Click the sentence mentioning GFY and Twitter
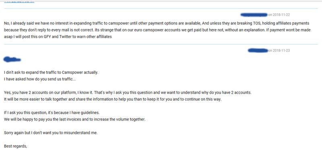 click(58, 37)
